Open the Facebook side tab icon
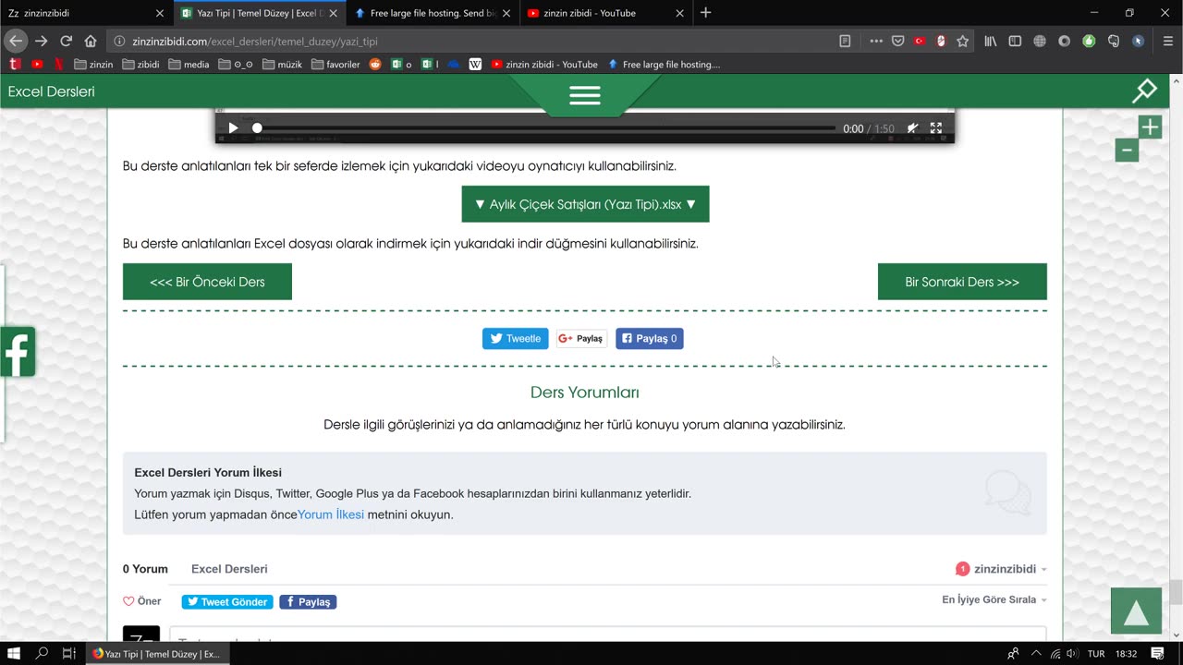Image resolution: width=1183 pixels, height=665 pixels. (18, 352)
